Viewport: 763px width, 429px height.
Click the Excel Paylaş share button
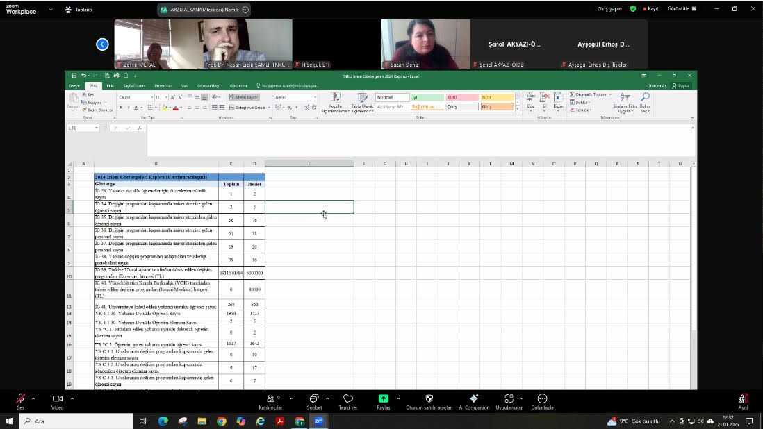681,86
